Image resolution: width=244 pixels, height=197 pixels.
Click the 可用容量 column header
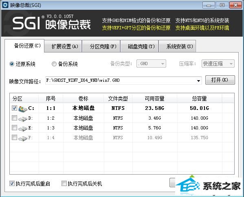[155, 98]
